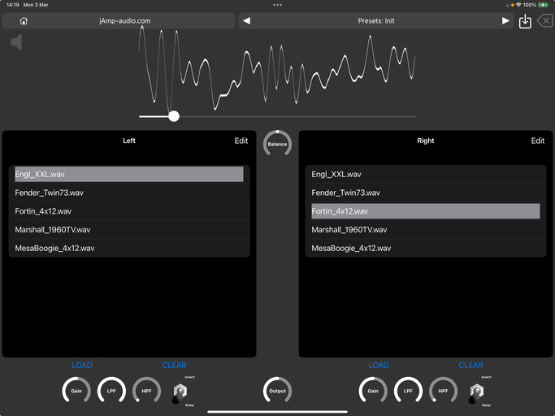Viewport: 555px width, 416px height.
Task: Click the Left channel LPF knob
Action: 111,391
